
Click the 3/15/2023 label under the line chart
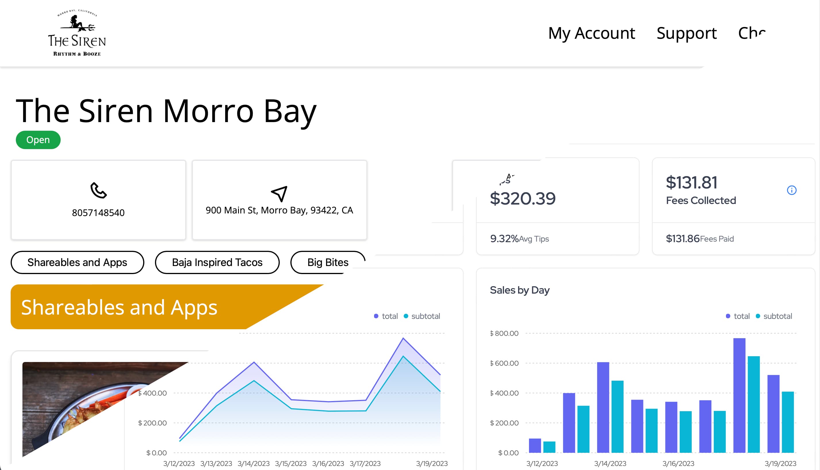pos(291,463)
